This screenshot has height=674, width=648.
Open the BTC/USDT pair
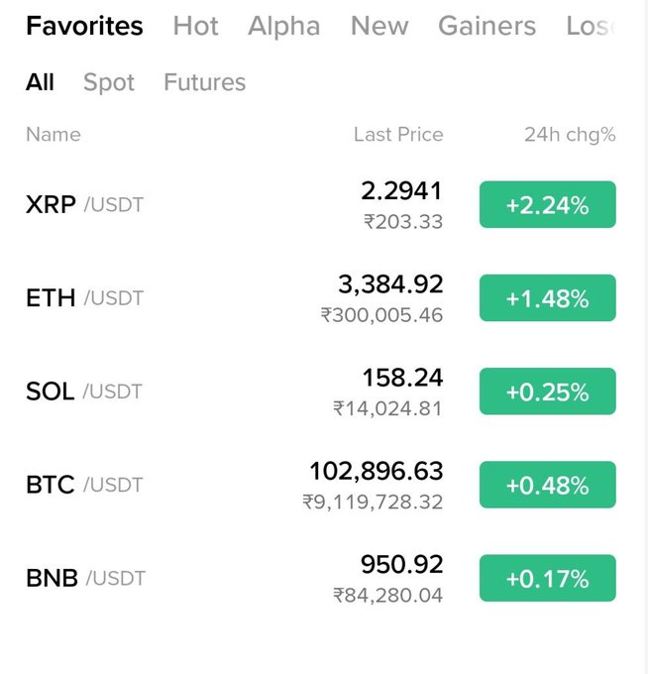click(84, 485)
